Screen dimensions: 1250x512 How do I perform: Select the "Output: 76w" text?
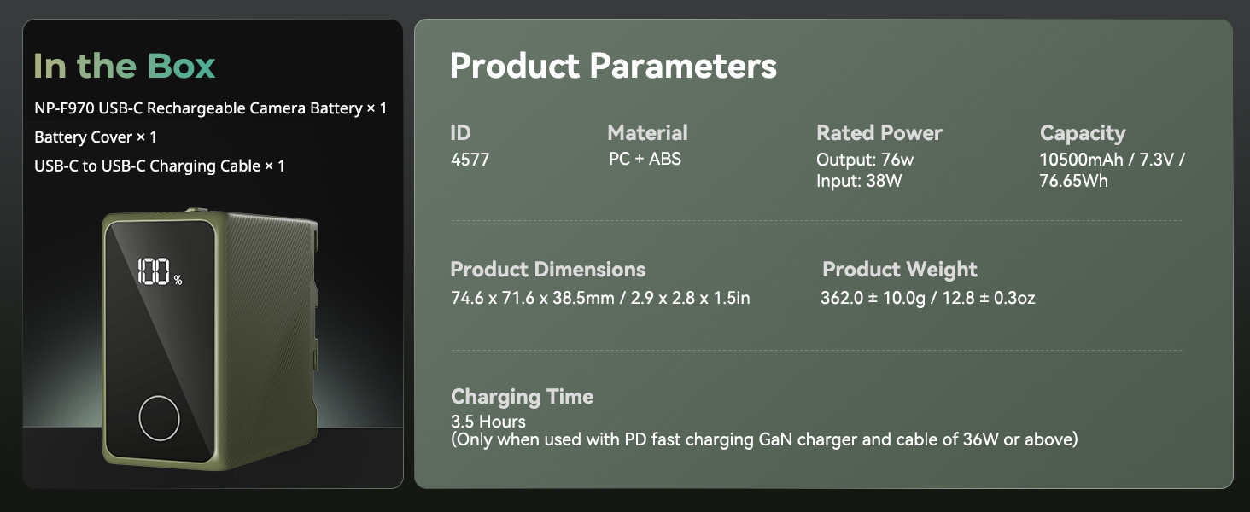pos(865,160)
